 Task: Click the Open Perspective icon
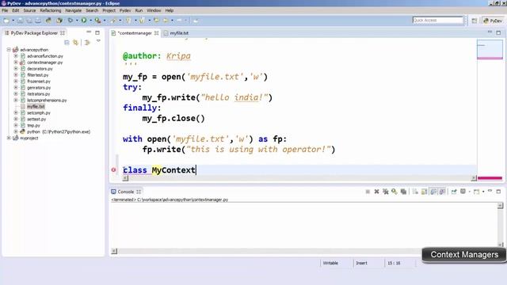tap(474, 21)
